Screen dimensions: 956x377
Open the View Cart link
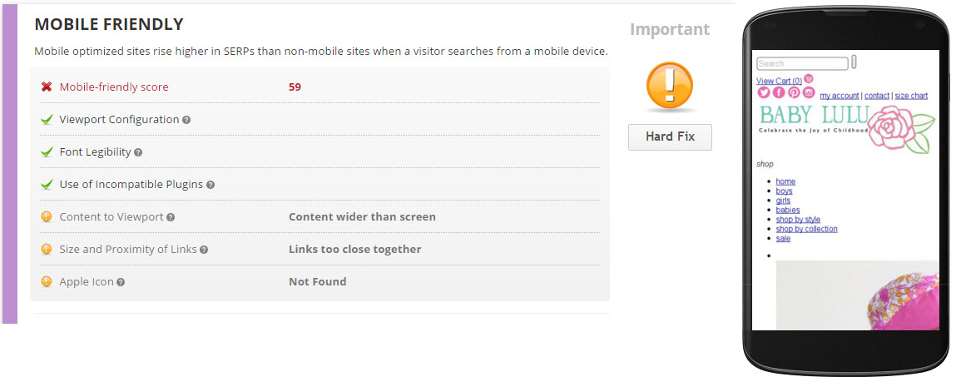tap(779, 81)
